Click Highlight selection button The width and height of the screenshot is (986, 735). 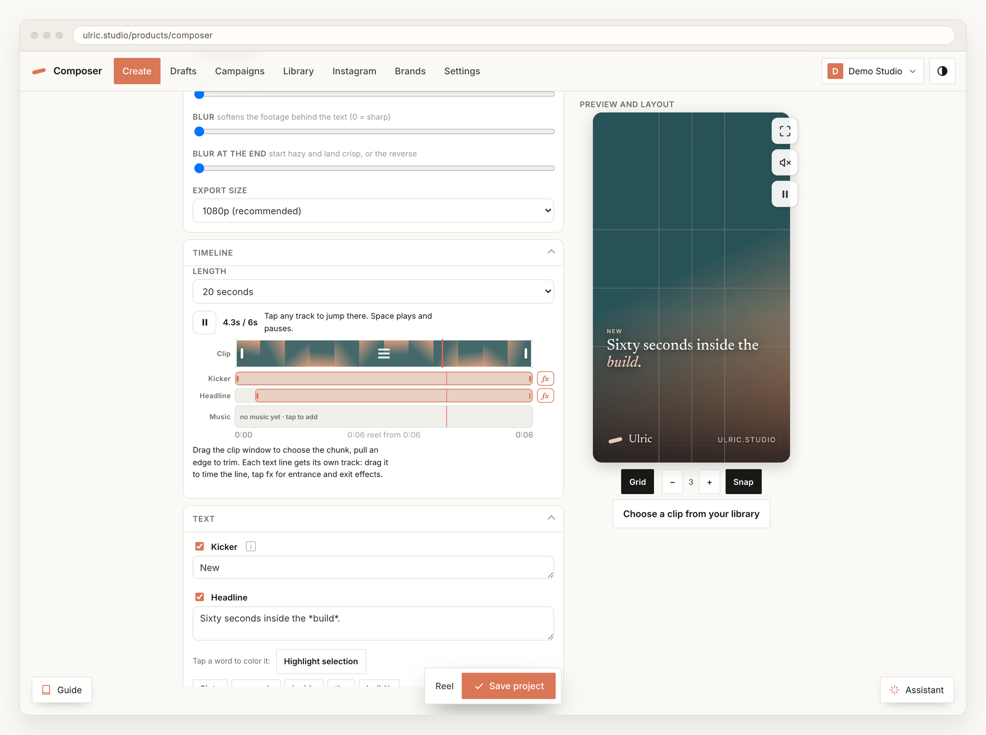coord(320,661)
